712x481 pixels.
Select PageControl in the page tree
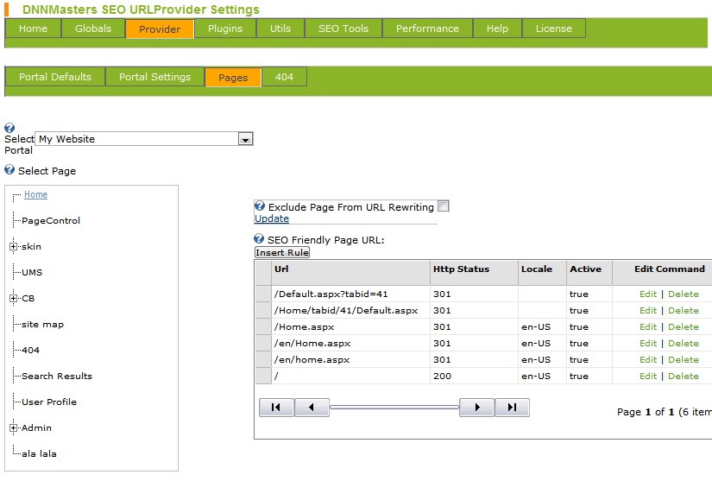pos(51,221)
